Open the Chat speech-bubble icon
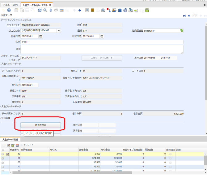 pos(56,10)
